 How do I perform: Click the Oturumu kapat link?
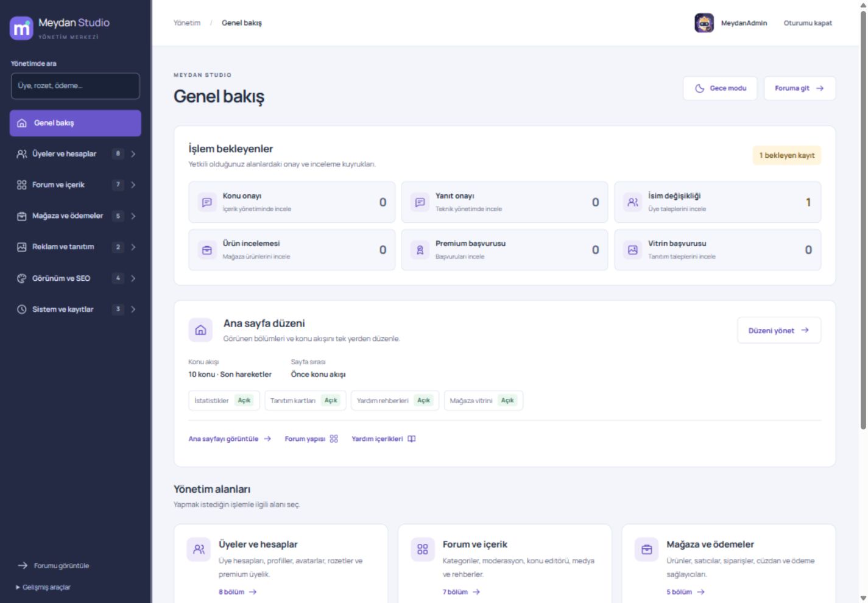808,23
